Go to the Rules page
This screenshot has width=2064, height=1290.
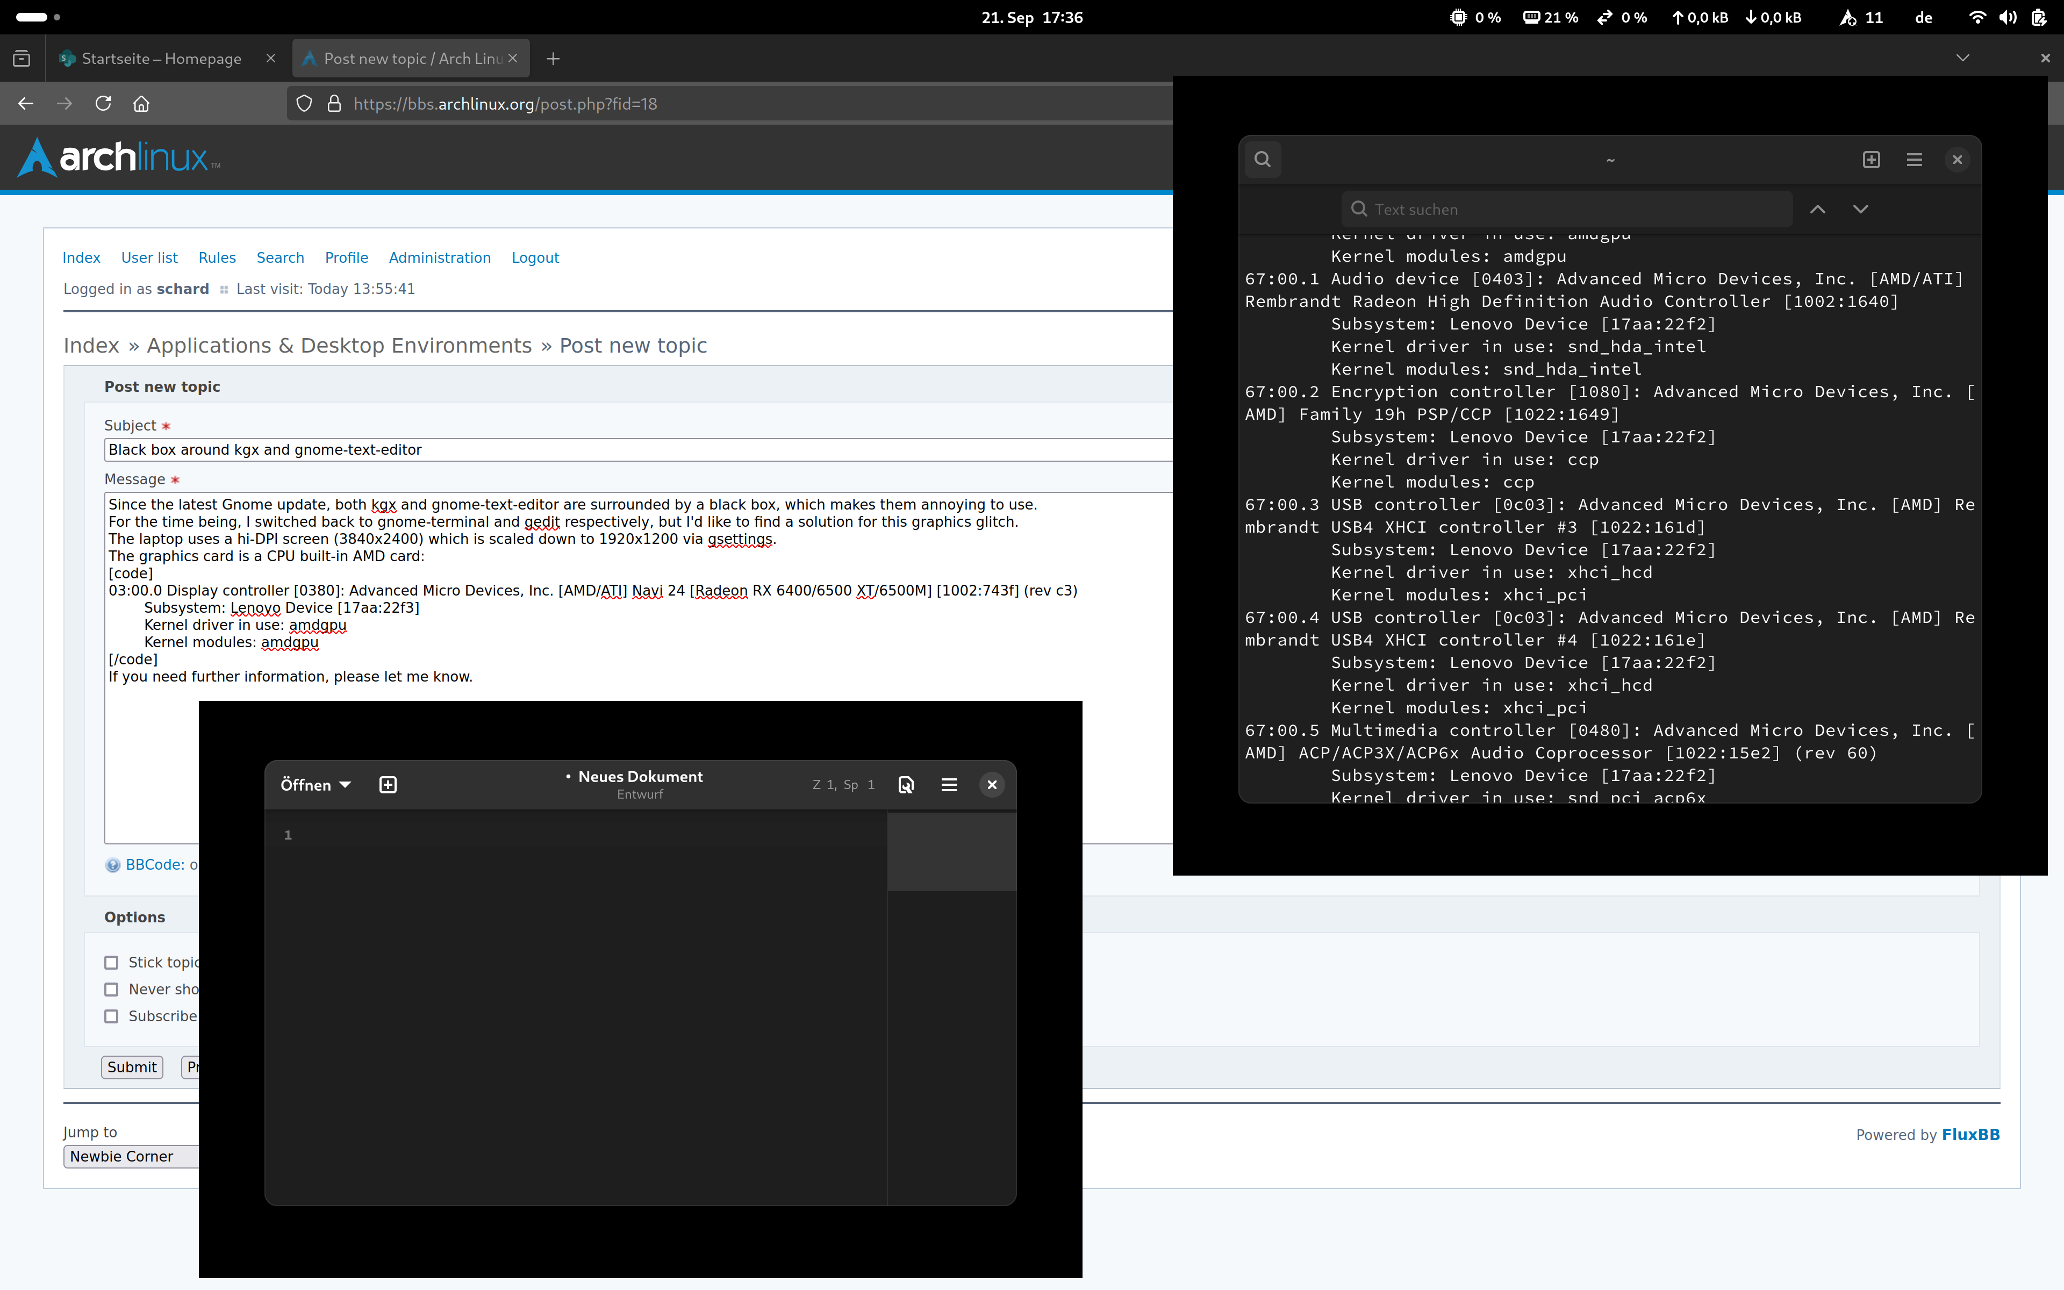tap(217, 257)
